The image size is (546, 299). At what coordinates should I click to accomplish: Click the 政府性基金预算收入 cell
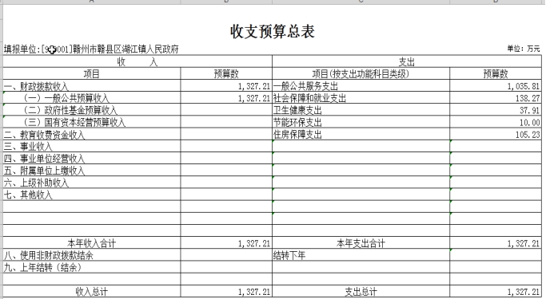coord(92,110)
